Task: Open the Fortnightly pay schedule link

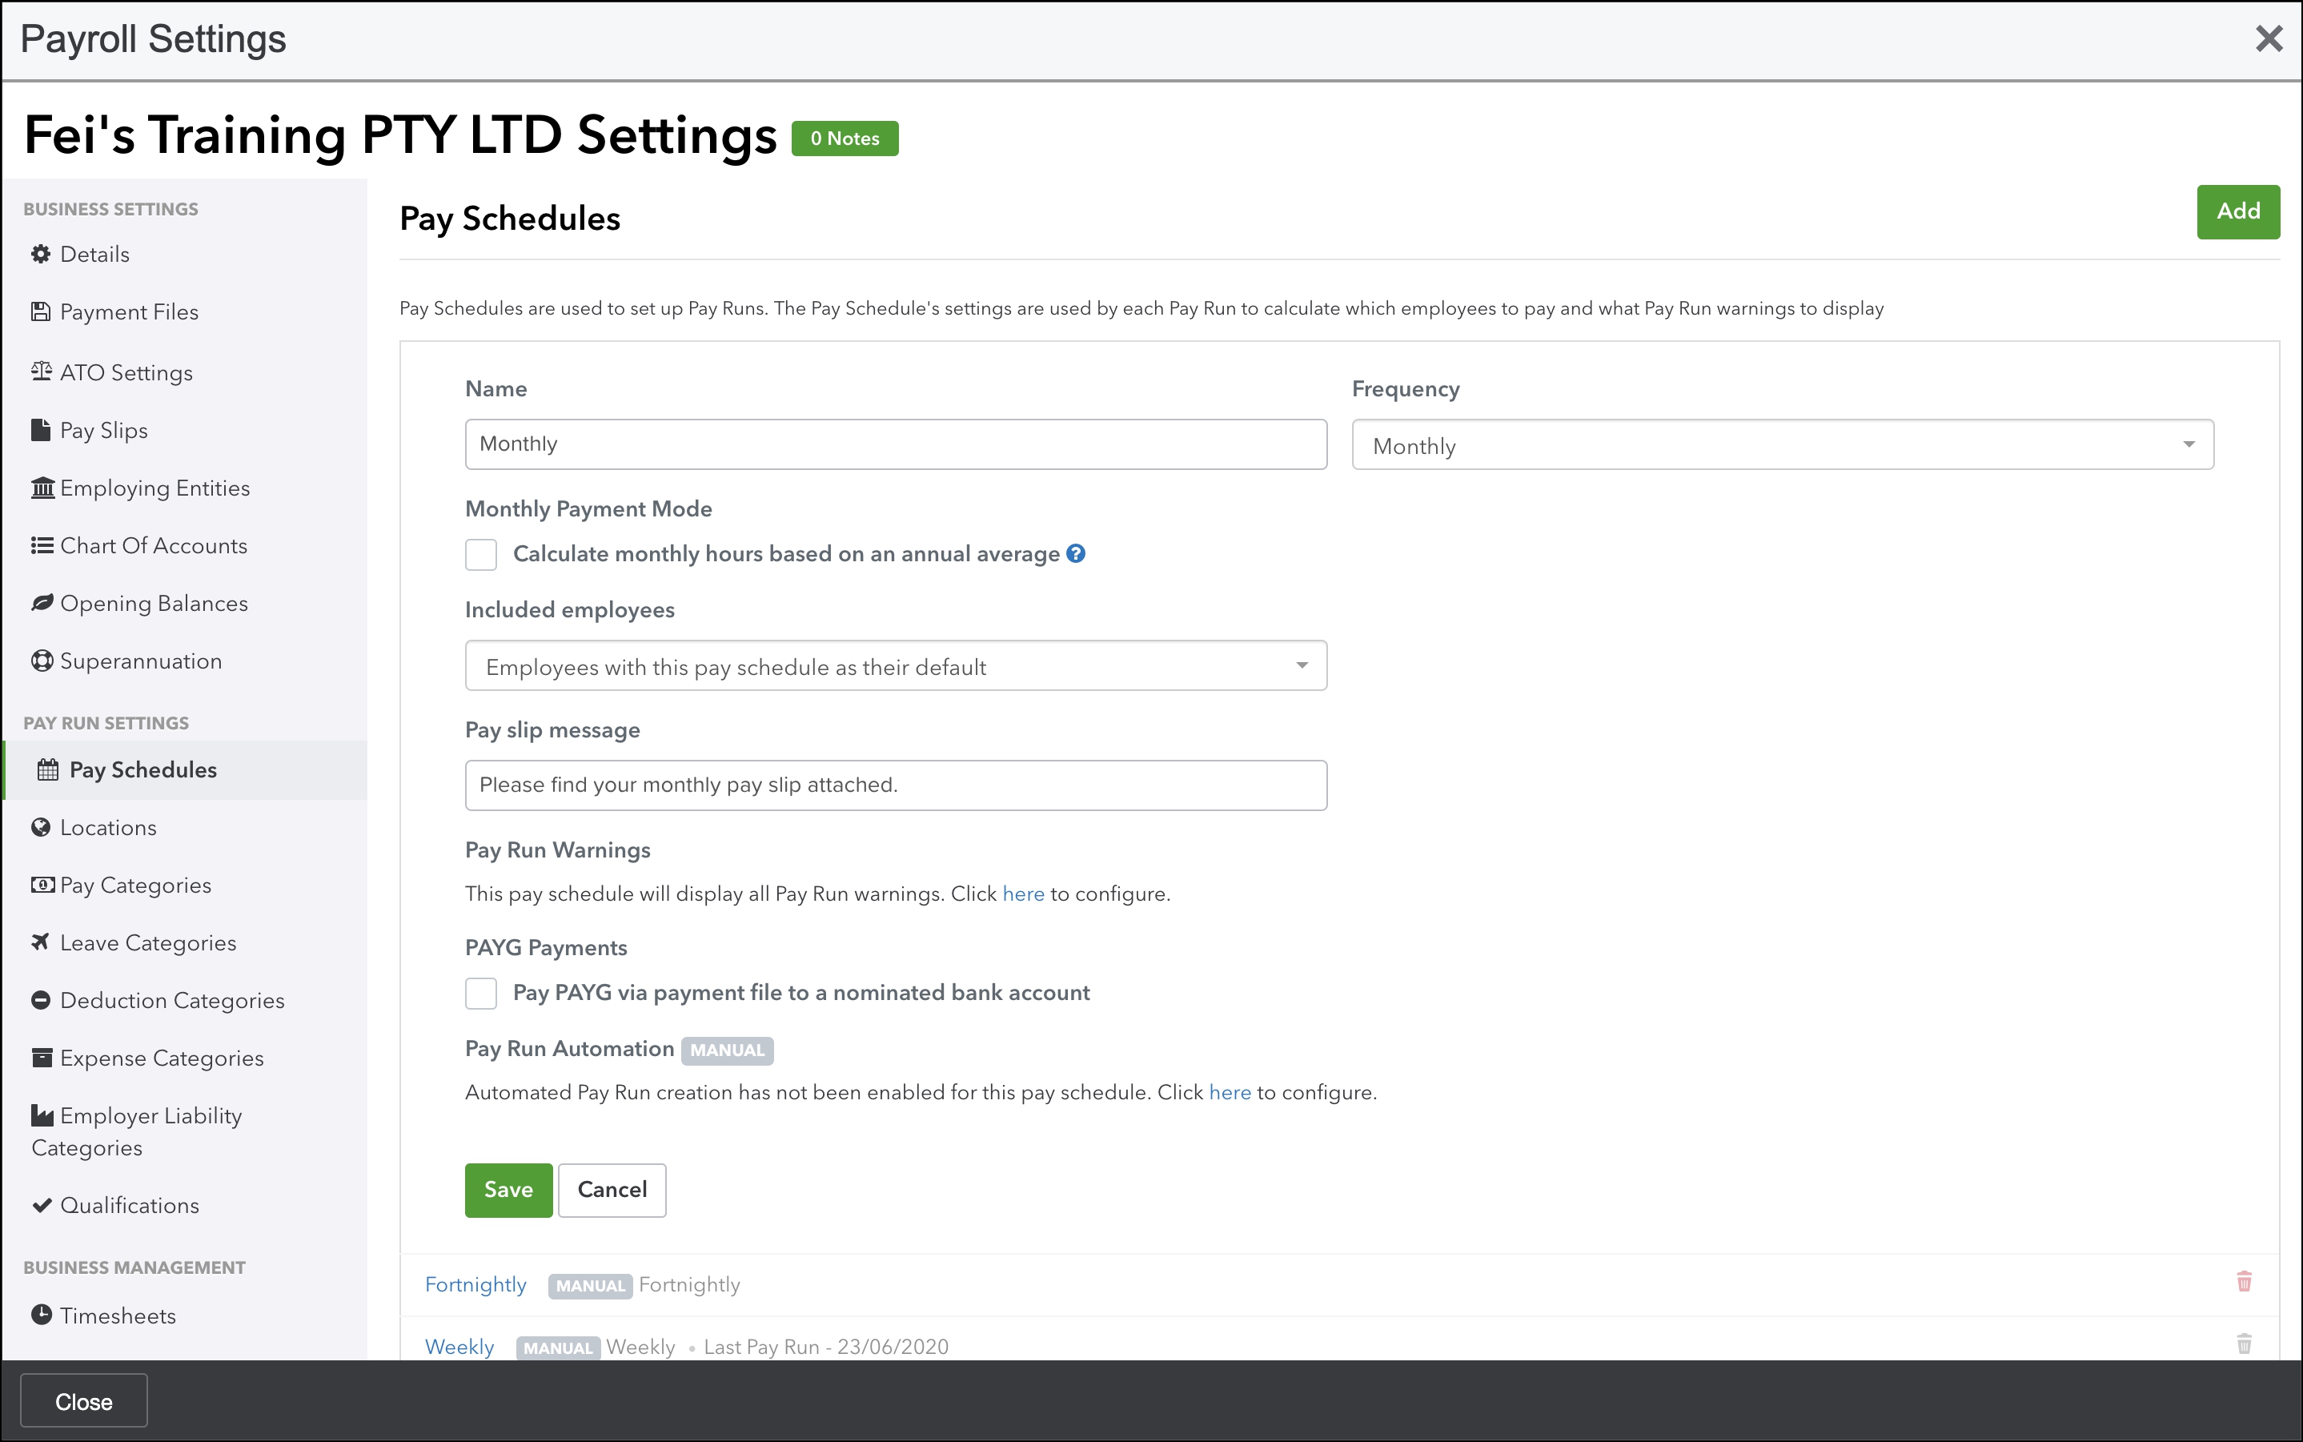Action: coord(475,1284)
